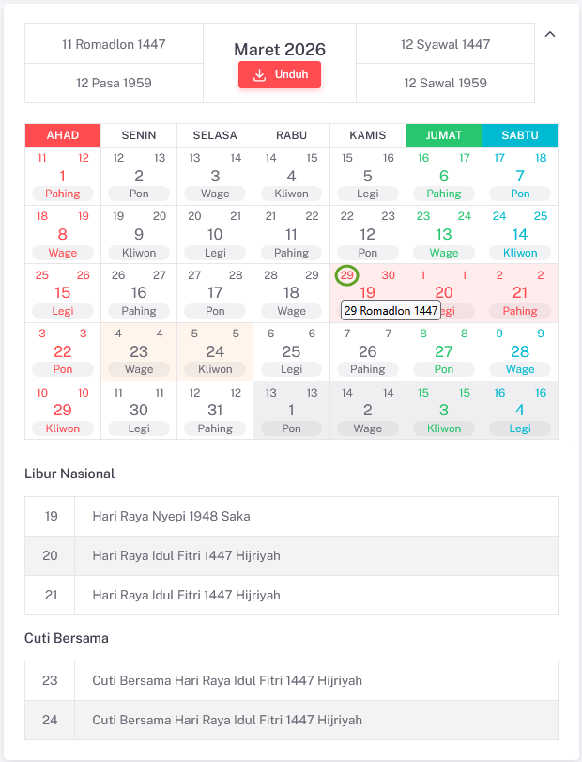Collapse the calendar panel via the chevron arrow
The image size is (582, 762).
(550, 34)
